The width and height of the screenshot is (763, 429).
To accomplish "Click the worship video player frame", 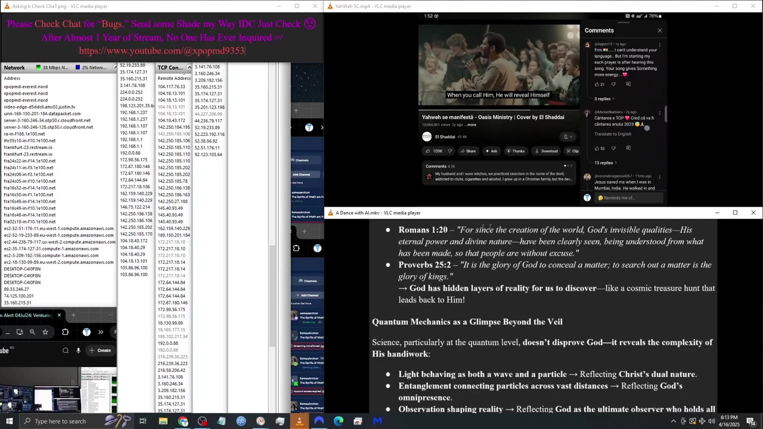I will pos(499,65).
